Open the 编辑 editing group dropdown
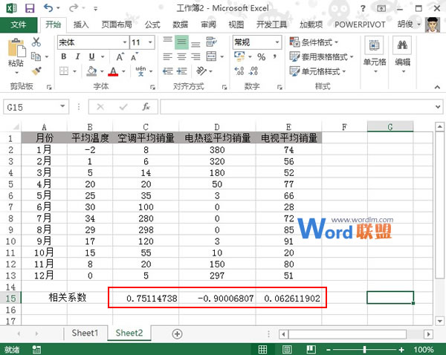The image size is (446, 355). pyautogui.click(x=402, y=55)
